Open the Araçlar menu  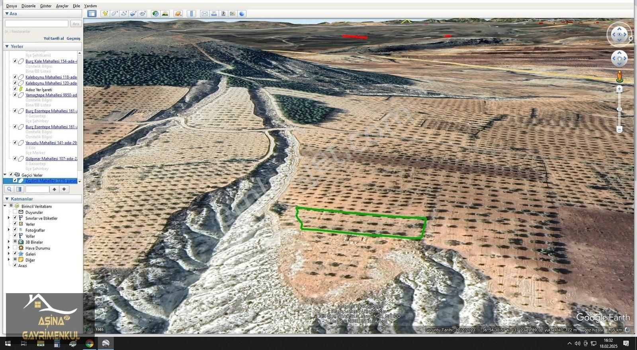(x=62, y=6)
